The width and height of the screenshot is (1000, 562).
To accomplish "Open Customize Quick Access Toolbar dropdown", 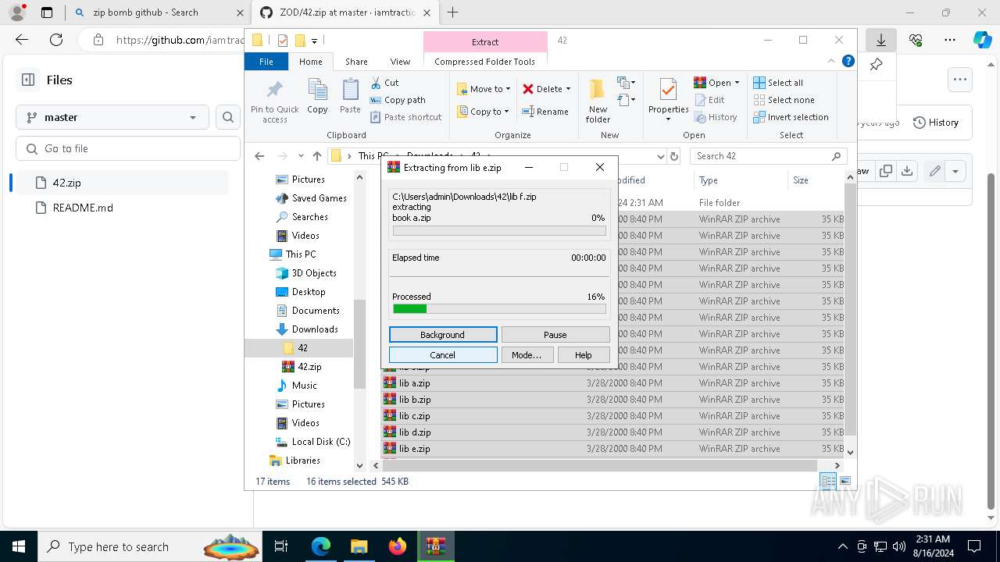I will click(x=314, y=41).
